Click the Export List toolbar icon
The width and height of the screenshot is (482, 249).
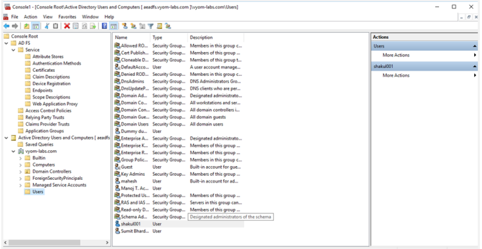click(93, 26)
